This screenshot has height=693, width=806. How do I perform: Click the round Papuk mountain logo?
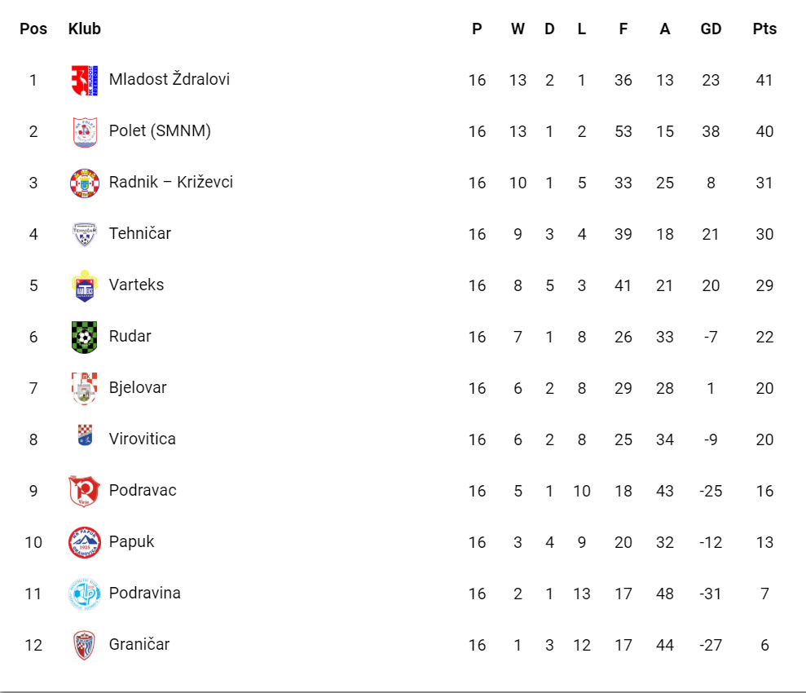point(84,542)
